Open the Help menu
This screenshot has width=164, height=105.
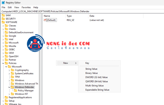36,7
